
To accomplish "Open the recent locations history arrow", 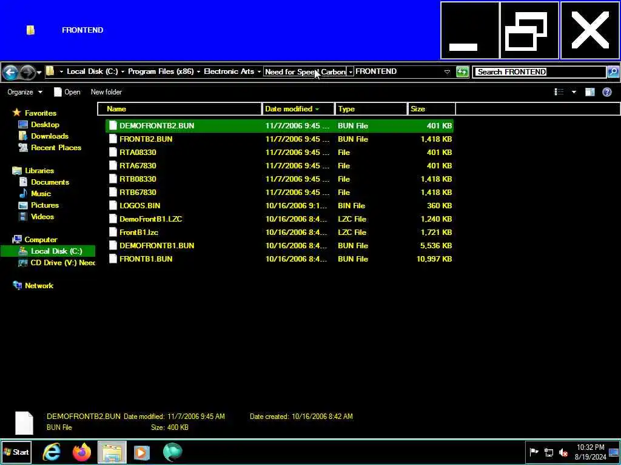I will [39, 73].
